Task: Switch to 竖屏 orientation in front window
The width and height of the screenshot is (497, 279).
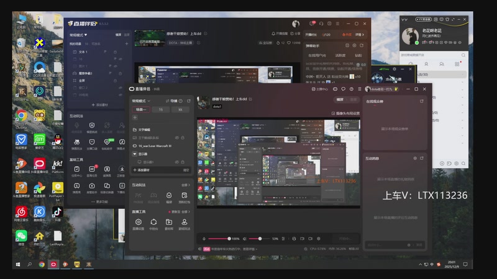Action: 353,99
